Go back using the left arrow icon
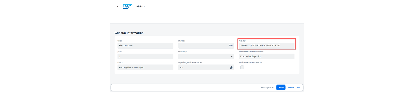This screenshot has width=414, height=95. (x=118, y=7)
